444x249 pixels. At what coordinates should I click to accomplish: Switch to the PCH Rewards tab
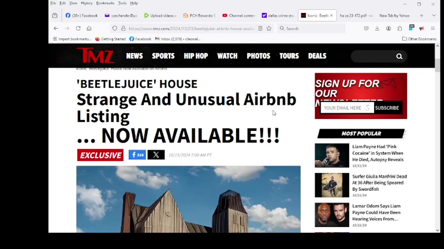199,16
